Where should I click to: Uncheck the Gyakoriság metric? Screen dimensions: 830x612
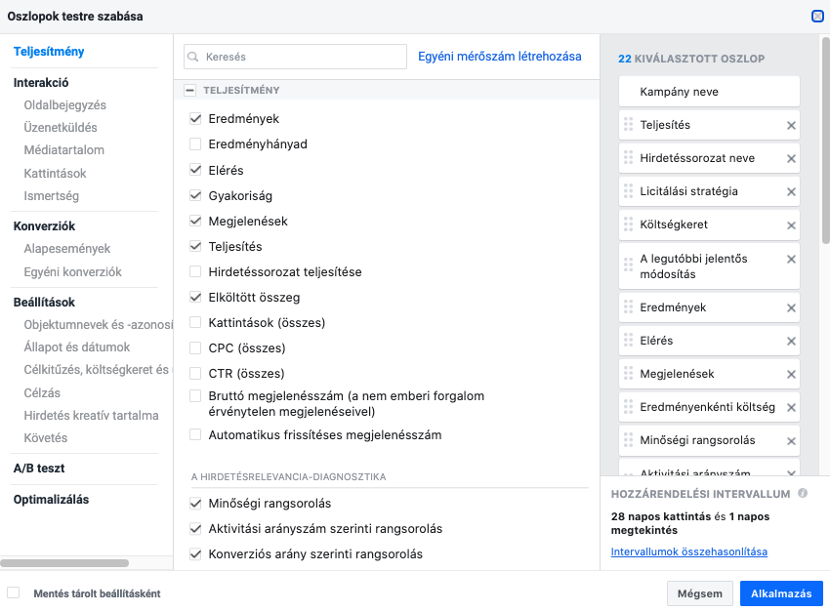click(x=195, y=196)
